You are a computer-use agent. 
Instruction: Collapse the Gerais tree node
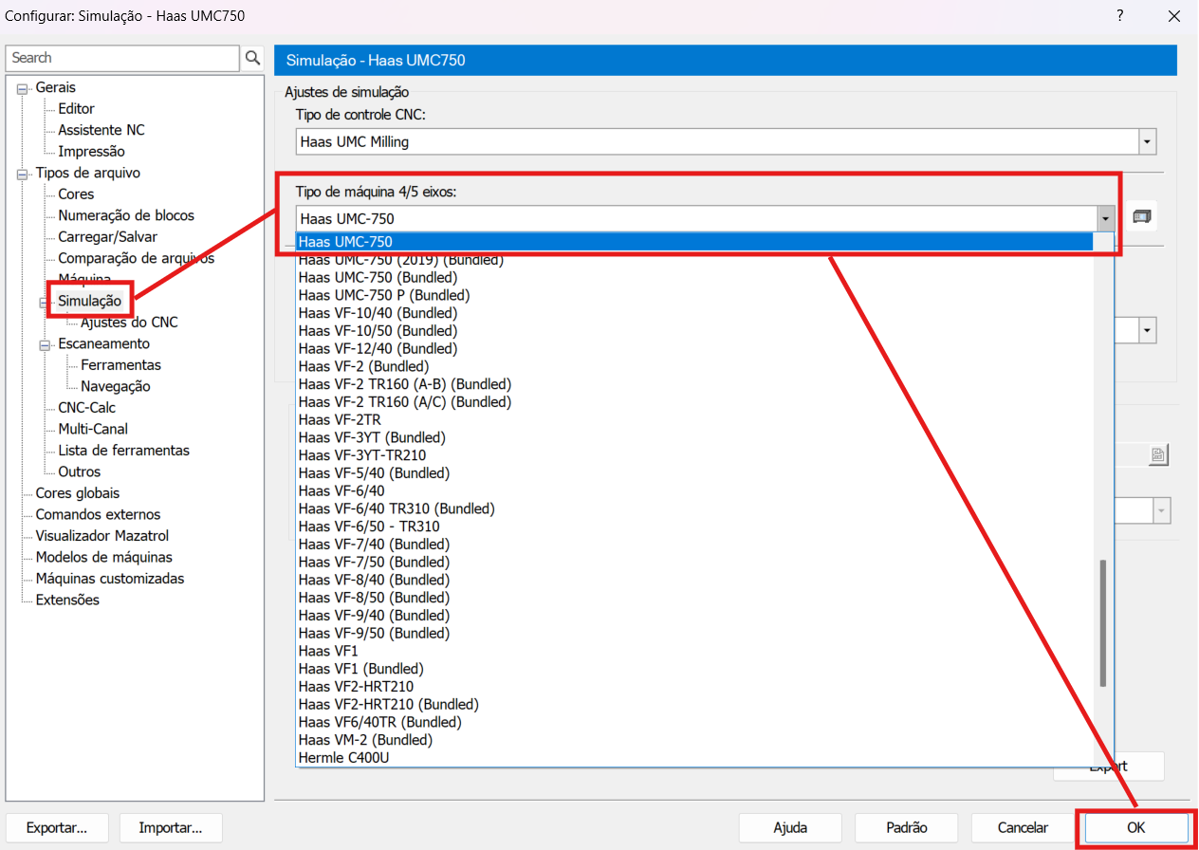point(22,88)
